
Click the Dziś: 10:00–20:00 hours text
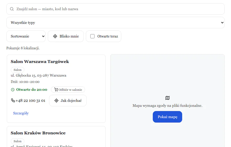coord(25,82)
